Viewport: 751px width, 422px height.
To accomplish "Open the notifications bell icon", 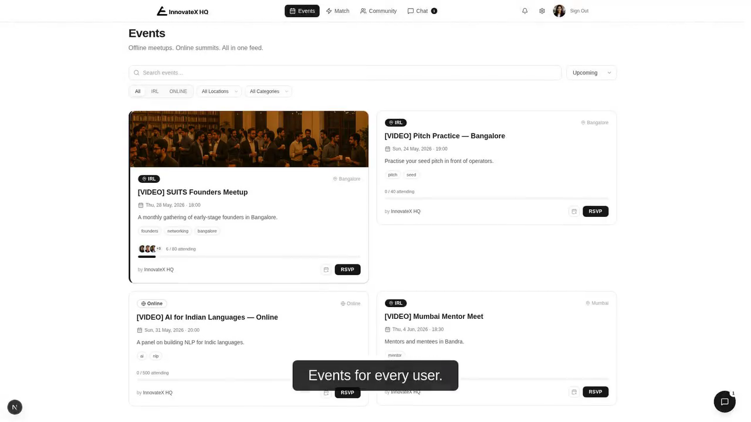I will point(525,11).
